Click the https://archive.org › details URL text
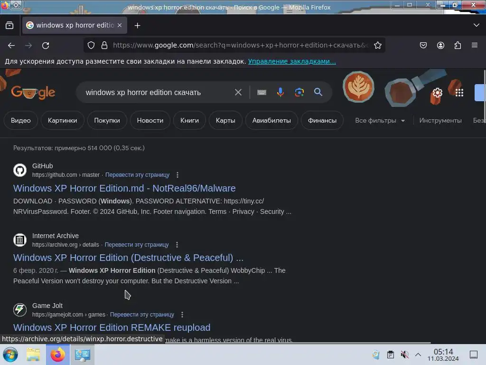The image size is (486, 365). (65, 245)
